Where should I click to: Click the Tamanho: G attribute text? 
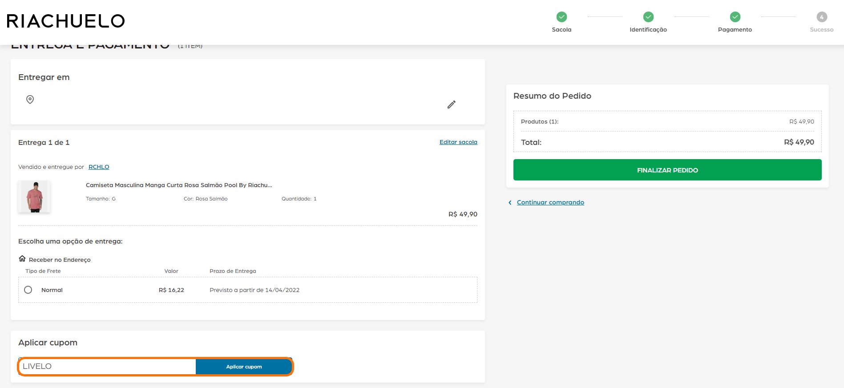[101, 199]
